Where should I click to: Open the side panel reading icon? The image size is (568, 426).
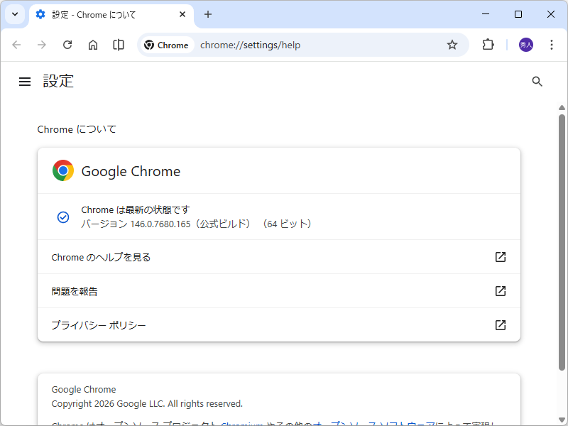tap(118, 44)
